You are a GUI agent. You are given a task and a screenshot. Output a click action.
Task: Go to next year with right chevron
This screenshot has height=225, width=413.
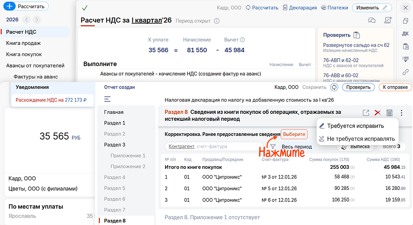click(x=36, y=20)
